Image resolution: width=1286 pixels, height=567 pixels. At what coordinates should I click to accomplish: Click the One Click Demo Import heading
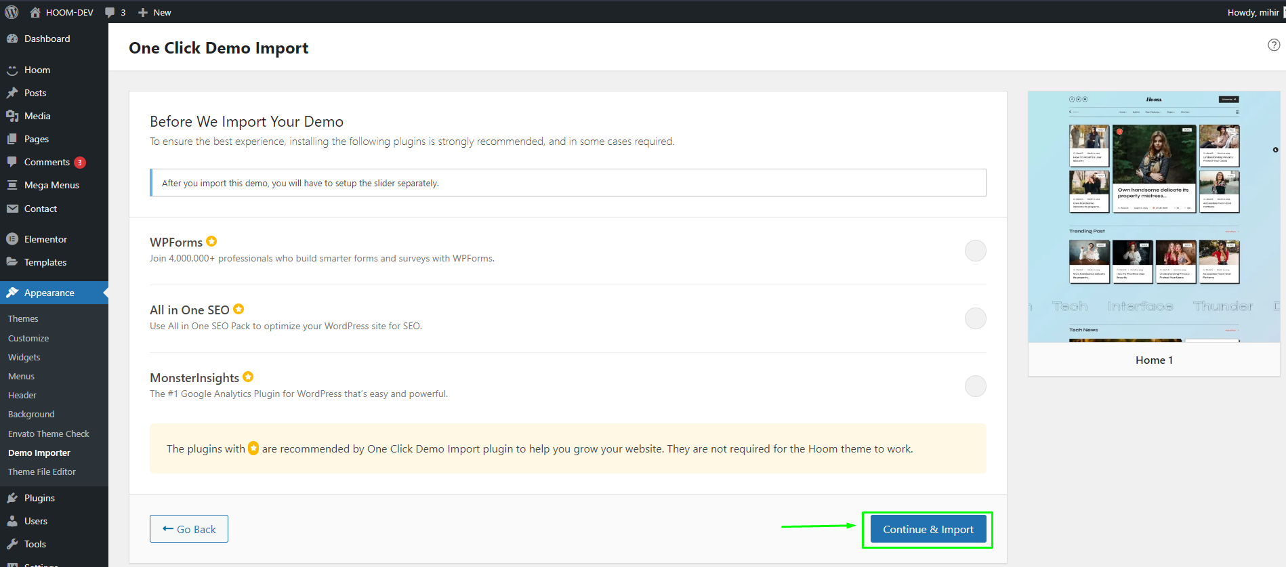pos(219,48)
